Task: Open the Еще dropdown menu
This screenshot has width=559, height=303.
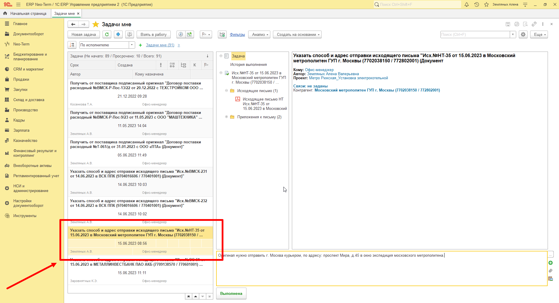Action: [539, 34]
